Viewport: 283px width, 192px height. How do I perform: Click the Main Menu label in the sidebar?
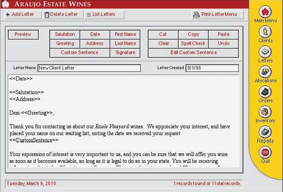pos(266,21)
